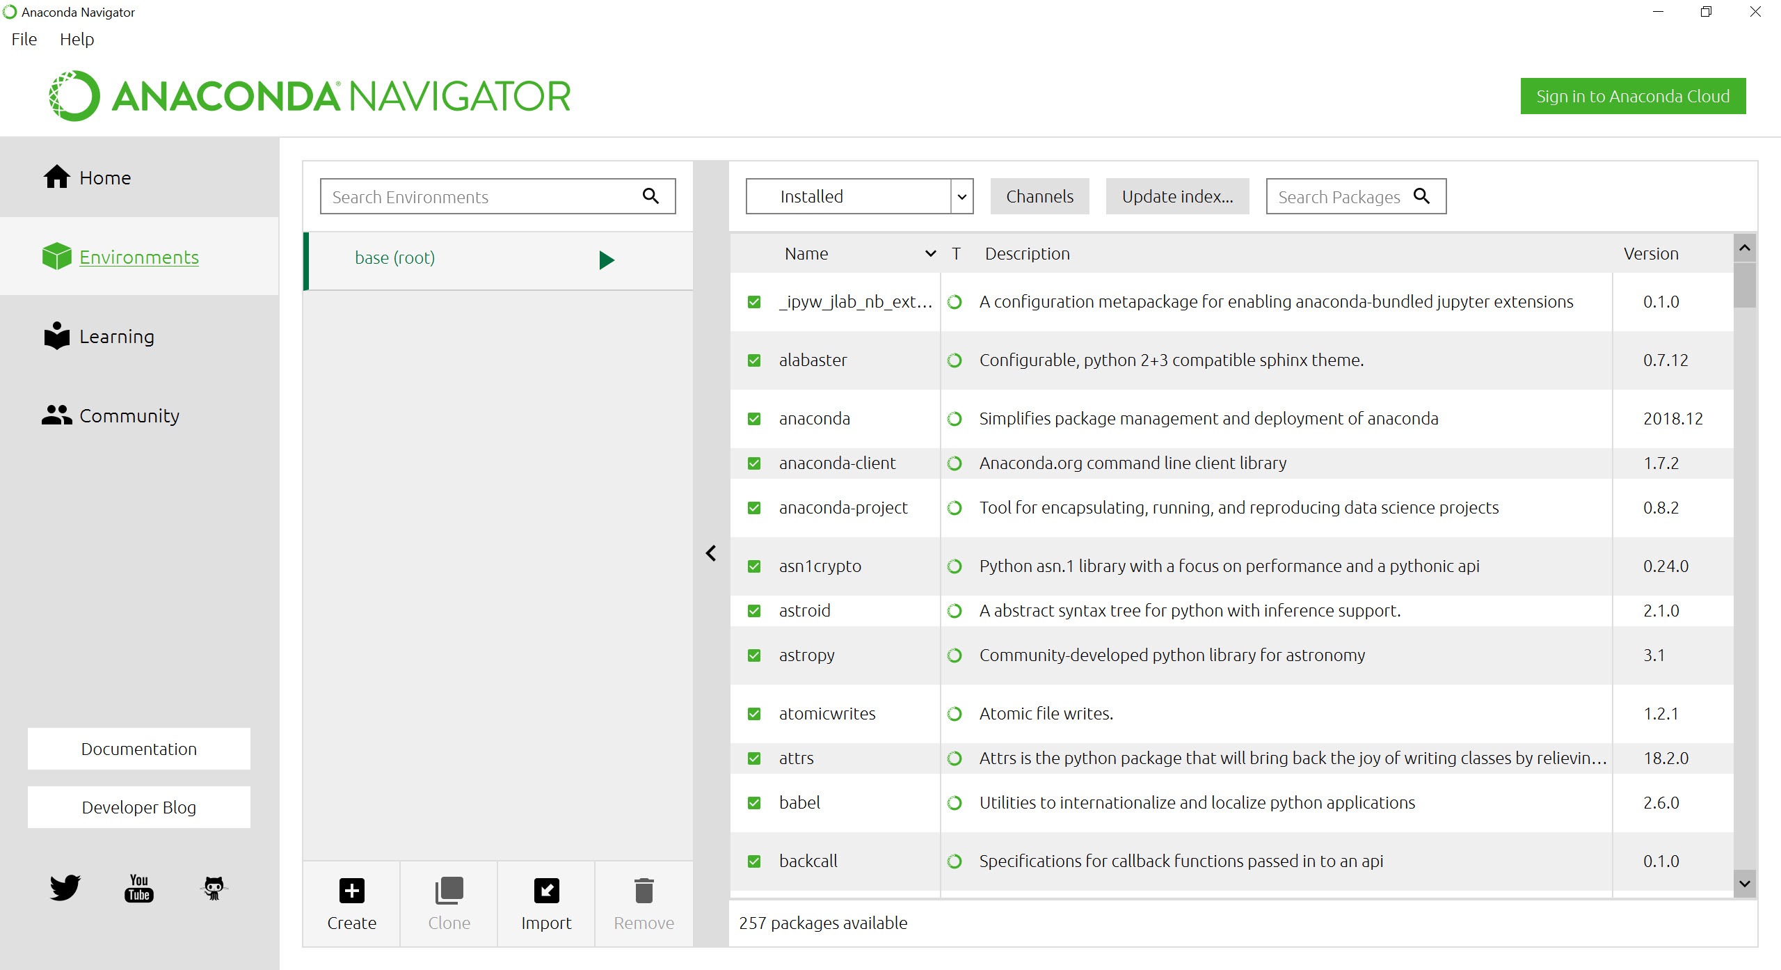This screenshot has width=1781, height=970.
Task: Open the Help menu
Action: pyautogui.click(x=77, y=39)
